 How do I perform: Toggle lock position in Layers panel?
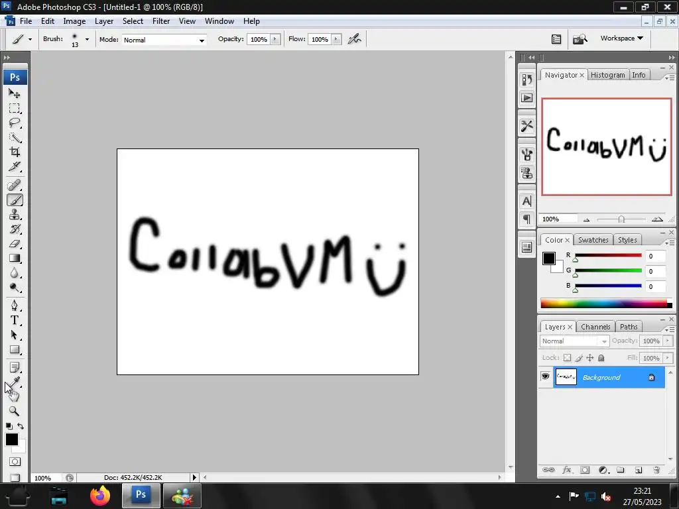589,357
